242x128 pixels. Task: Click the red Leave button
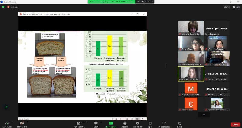coord(235,124)
